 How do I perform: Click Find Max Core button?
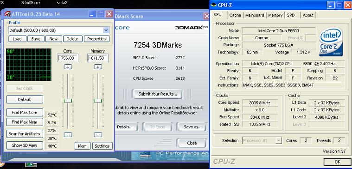(25, 113)
